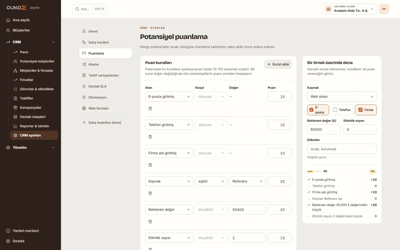Switch to Genel settings tab

pyautogui.click(x=105, y=31)
